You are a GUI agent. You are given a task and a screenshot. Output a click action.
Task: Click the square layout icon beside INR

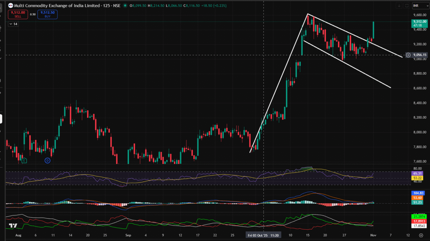406,5
